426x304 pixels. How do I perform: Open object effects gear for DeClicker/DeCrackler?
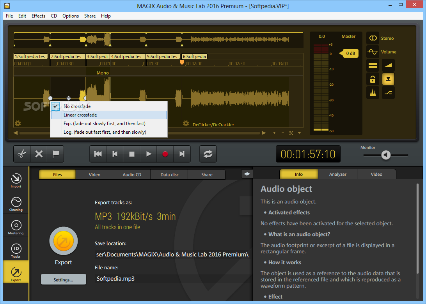pyautogui.click(x=186, y=124)
